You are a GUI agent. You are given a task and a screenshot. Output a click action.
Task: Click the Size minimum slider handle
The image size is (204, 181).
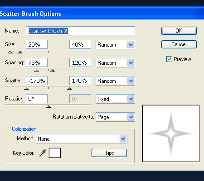pos(10,52)
